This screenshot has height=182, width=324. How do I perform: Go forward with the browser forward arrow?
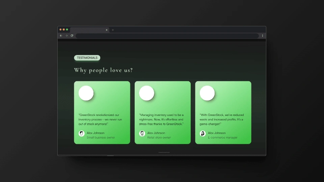[66, 36]
